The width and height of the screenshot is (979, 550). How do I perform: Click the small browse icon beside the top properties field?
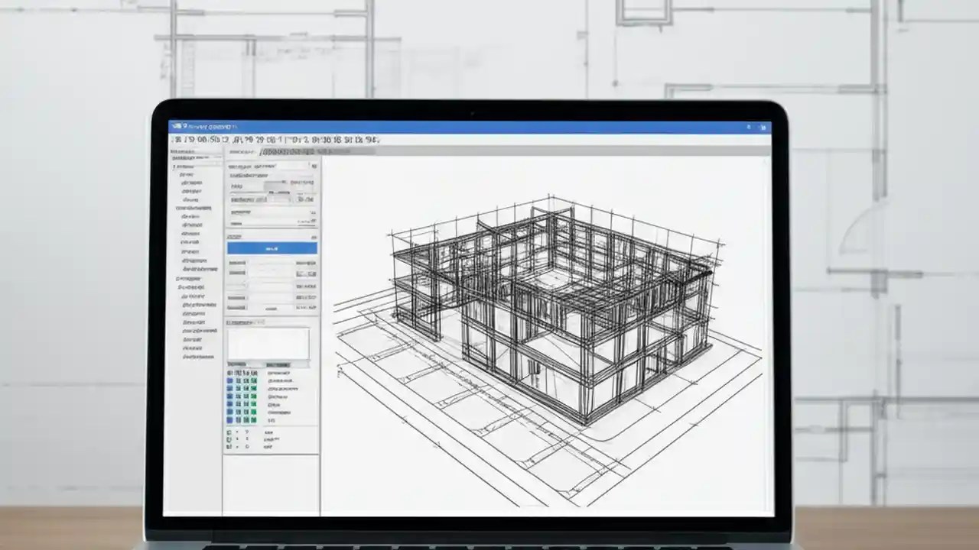coord(315,166)
